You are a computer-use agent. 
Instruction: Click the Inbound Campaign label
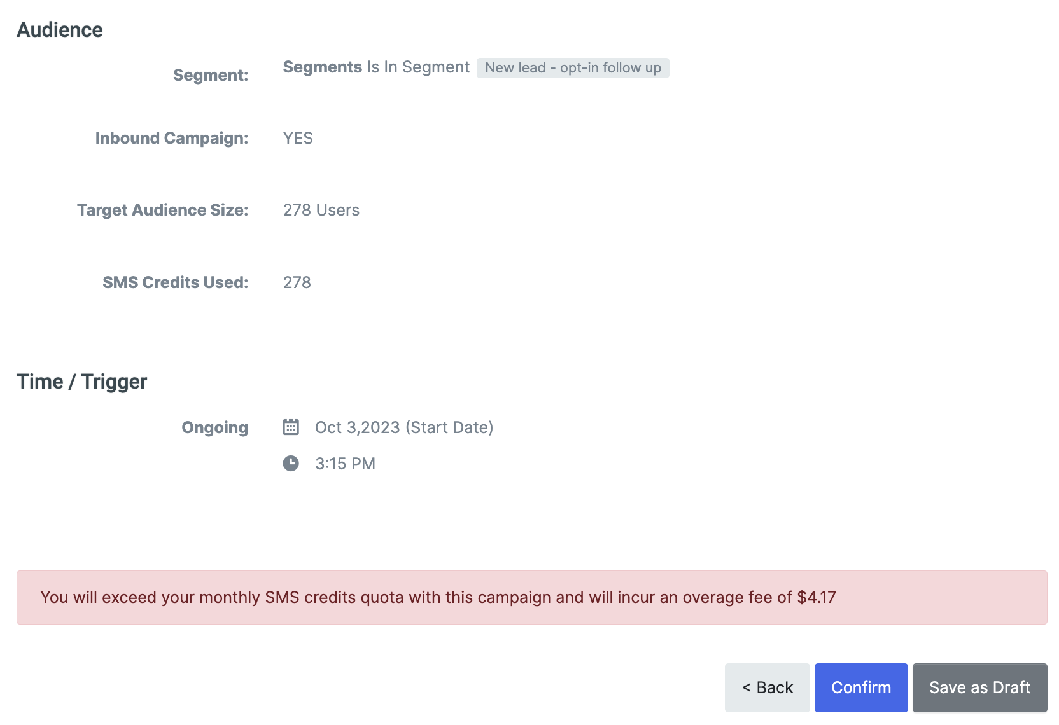pyautogui.click(x=171, y=138)
